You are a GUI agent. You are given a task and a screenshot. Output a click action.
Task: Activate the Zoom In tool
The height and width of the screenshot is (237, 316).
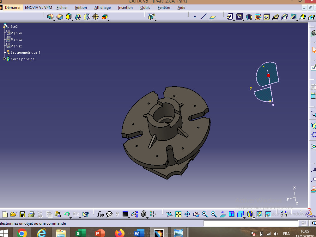pyautogui.click(x=205, y=214)
